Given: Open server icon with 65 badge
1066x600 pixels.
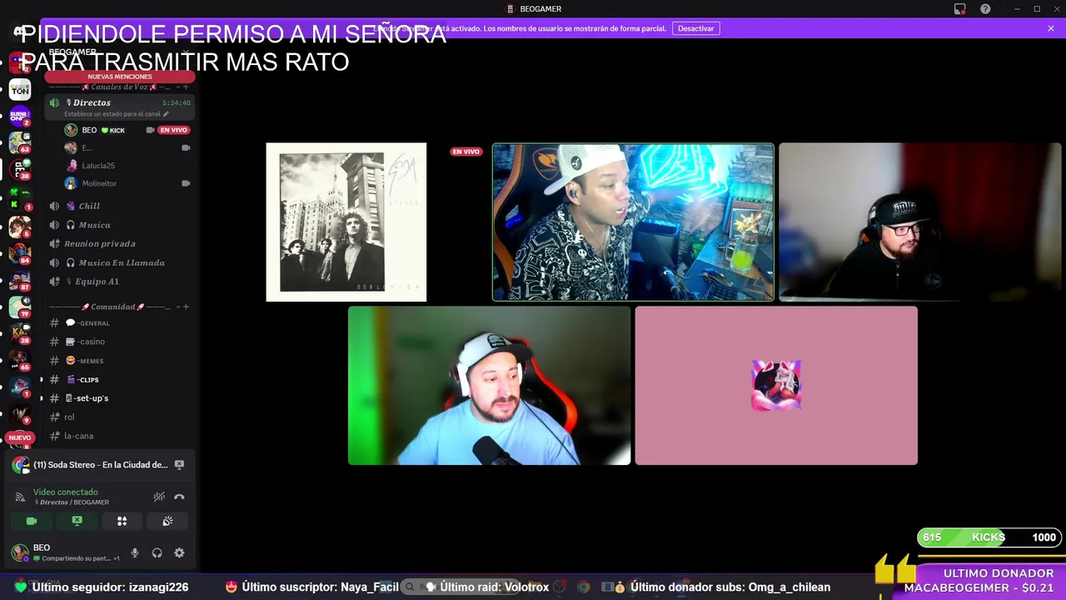Looking at the screenshot, I should pos(19,360).
